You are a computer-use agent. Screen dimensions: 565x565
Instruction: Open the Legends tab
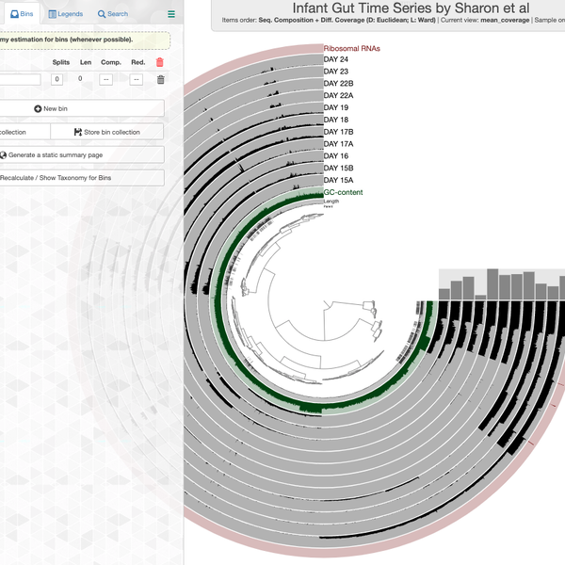66,14
